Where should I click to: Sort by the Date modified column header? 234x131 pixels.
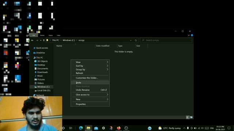[102, 46]
